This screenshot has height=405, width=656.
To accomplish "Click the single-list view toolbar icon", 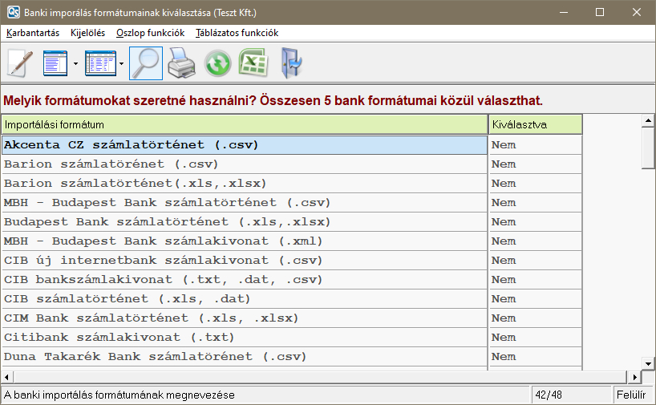I will (x=55, y=63).
